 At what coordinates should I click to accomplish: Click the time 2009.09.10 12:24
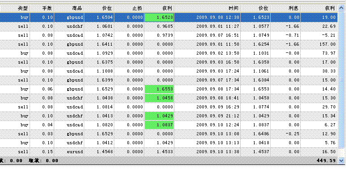[217, 125]
